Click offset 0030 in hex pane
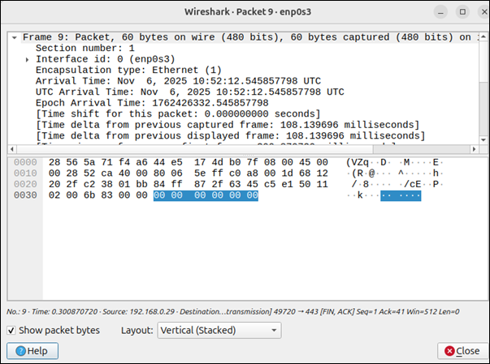Image resolution: width=490 pixels, height=364 pixels. (x=25, y=195)
